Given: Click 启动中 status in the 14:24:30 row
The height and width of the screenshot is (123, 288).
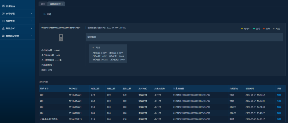Looking at the screenshot, I should click(233, 107).
